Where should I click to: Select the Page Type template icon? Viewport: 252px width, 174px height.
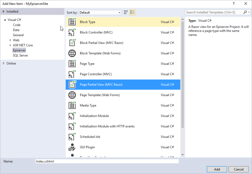72,64
